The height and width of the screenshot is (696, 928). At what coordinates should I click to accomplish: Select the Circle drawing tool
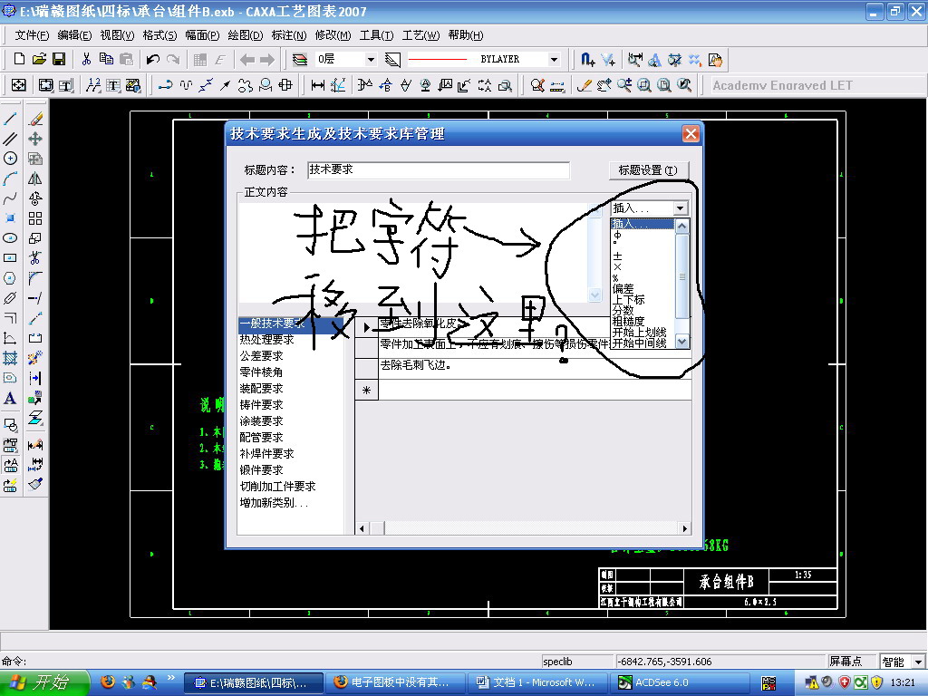coord(10,159)
